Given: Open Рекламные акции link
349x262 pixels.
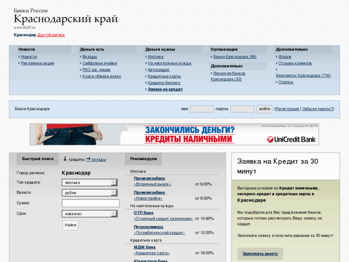Looking at the screenshot, I should coord(37,63).
